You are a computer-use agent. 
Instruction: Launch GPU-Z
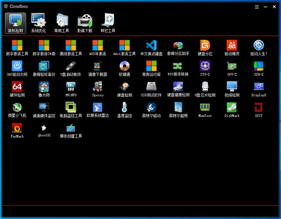pyautogui.click(x=232, y=68)
